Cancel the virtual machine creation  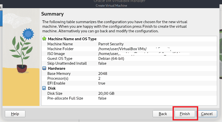tap(207, 114)
